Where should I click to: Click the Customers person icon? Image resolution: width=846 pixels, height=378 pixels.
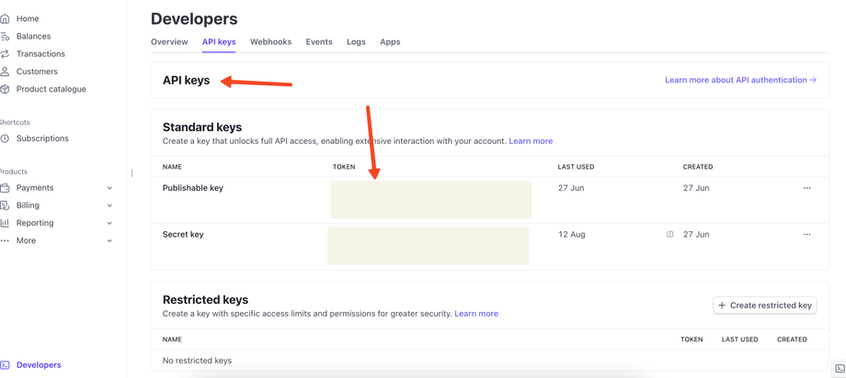click(x=6, y=72)
